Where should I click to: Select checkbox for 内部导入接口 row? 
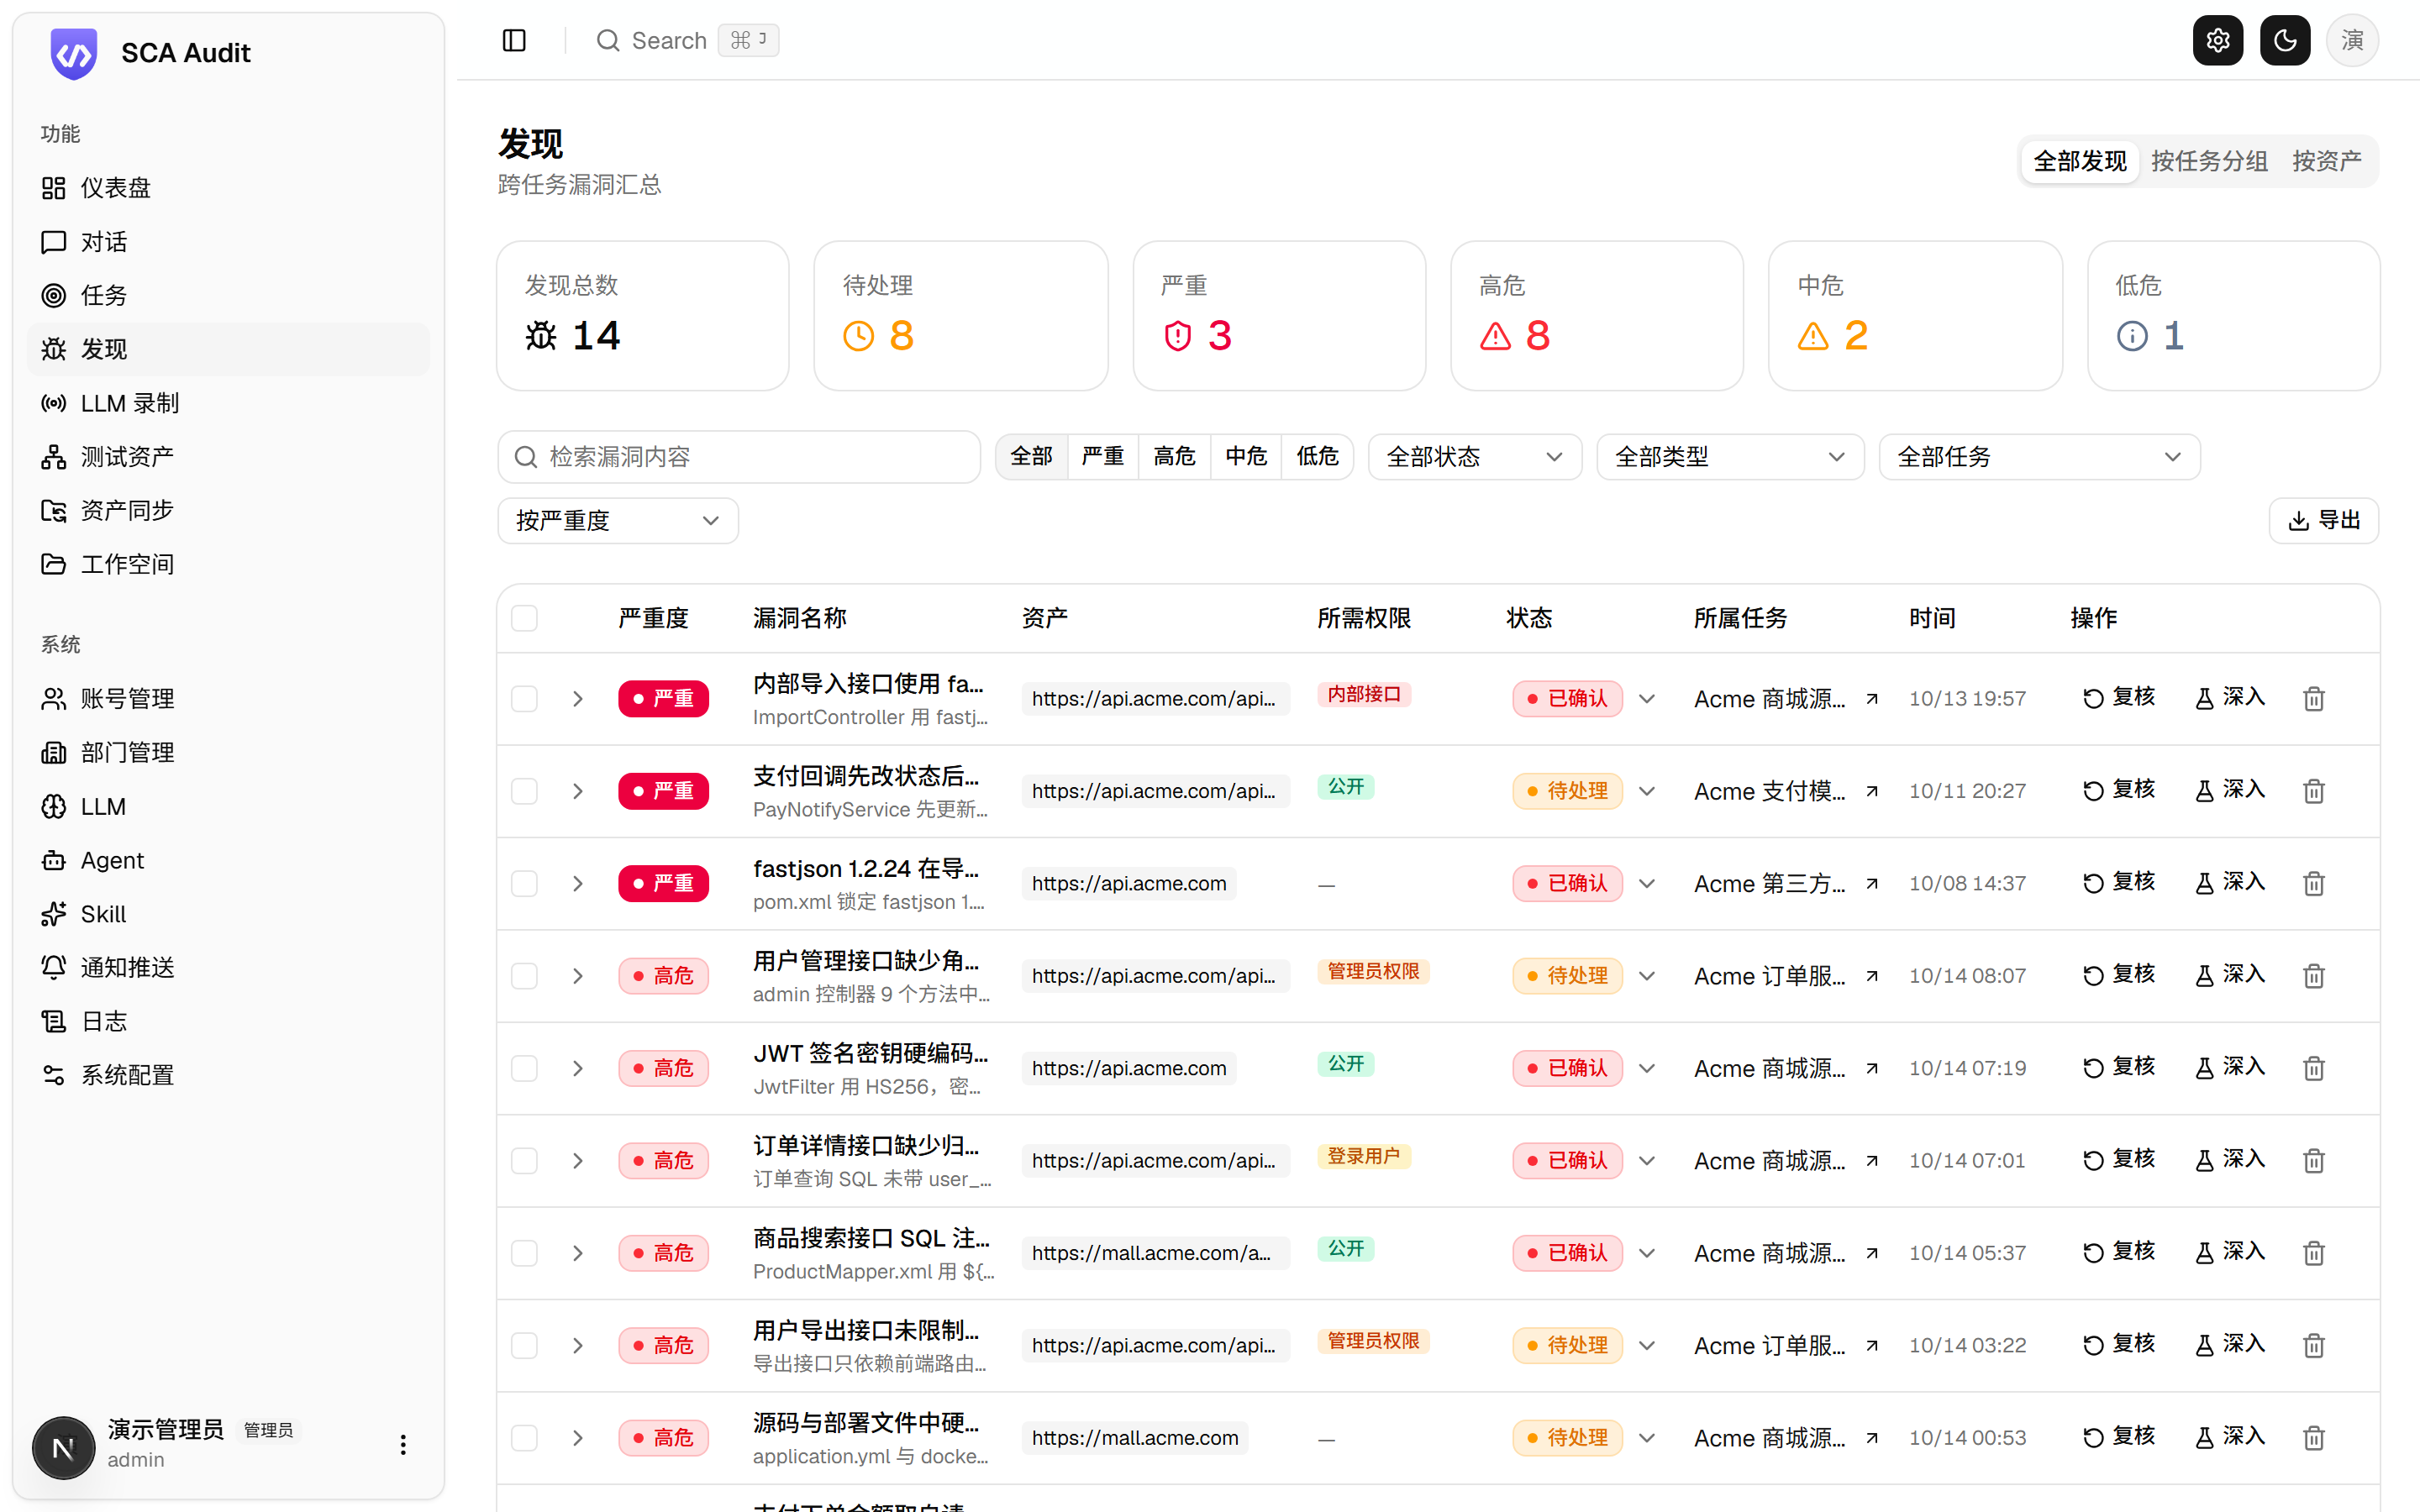524,698
